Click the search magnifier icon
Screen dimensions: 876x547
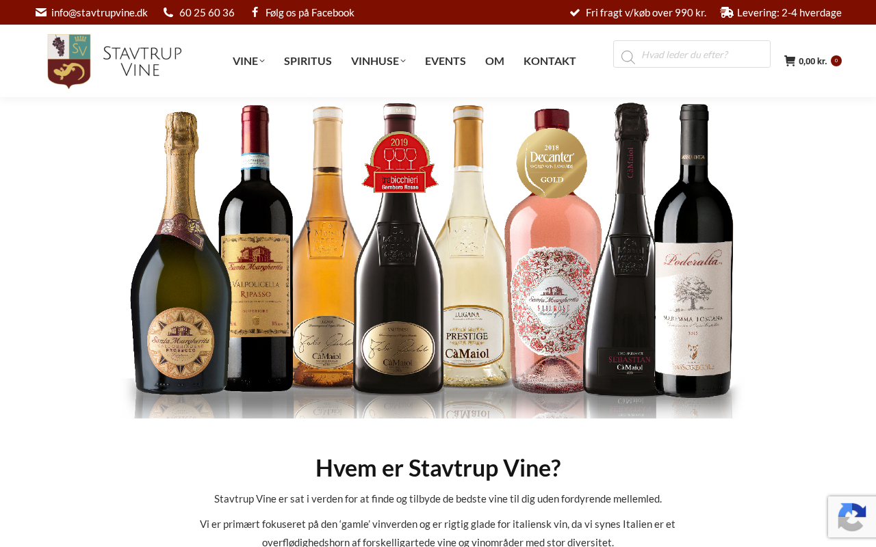click(628, 57)
